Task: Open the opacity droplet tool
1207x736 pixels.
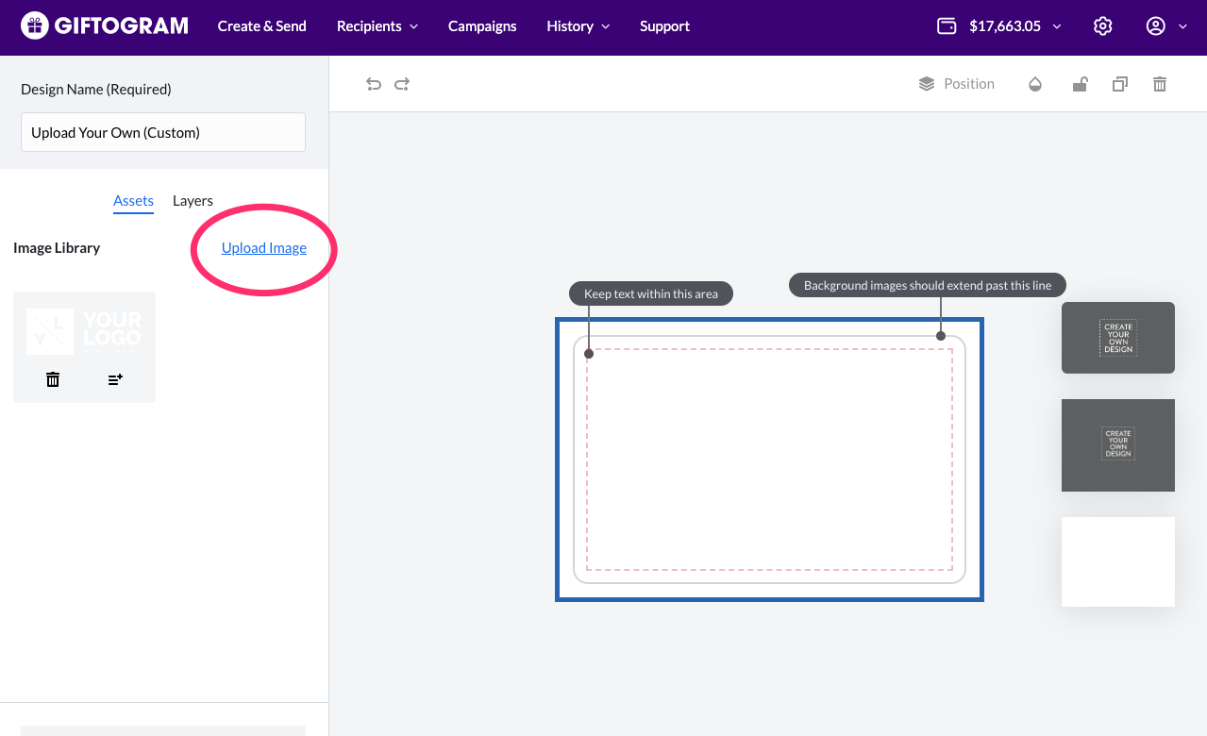Action: point(1035,84)
